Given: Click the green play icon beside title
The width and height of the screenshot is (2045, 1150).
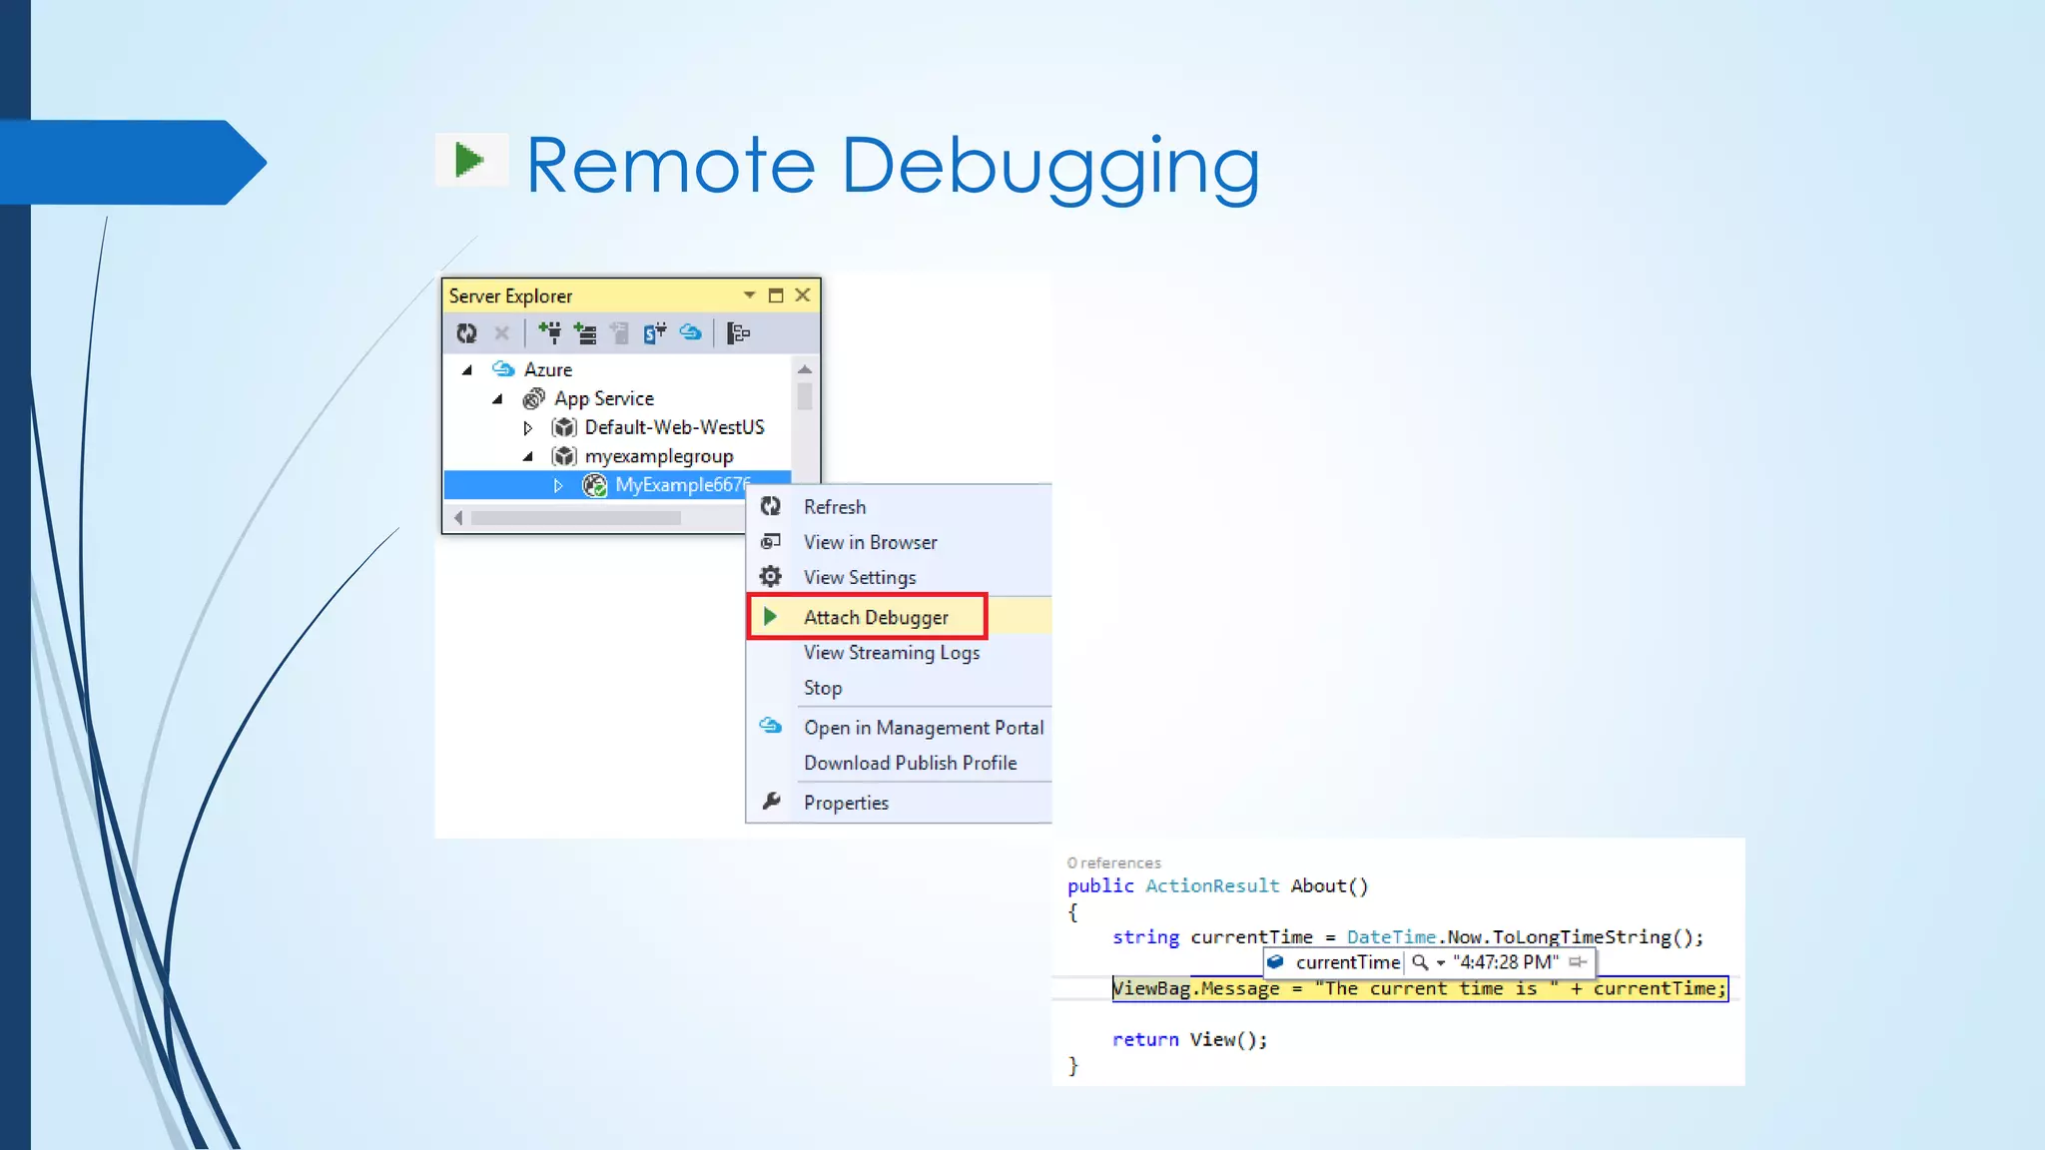Looking at the screenshot, I should [x=470, y=160].
